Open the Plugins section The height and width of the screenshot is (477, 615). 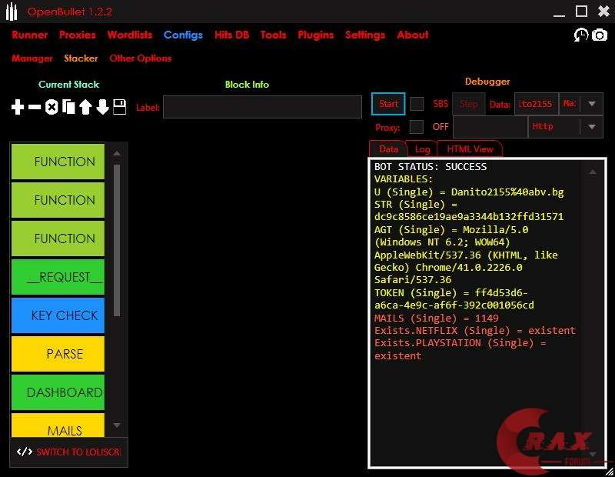pyautogui.click(x=316, y=35)
